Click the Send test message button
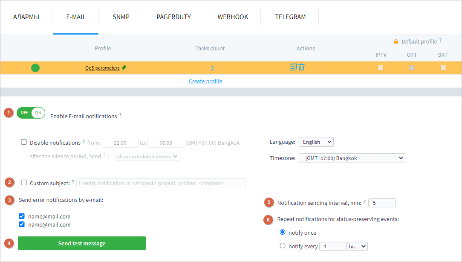The image size is (462, 262). coord(81,243)
